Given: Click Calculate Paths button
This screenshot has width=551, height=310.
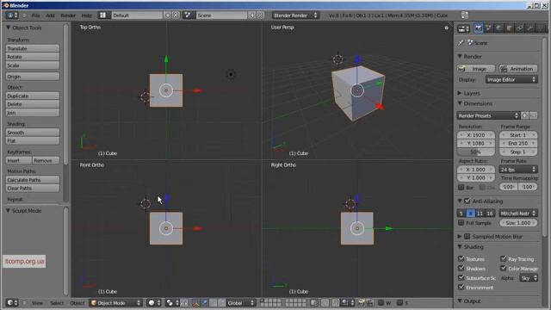Looking at the screenshot, I should point(33,180).
